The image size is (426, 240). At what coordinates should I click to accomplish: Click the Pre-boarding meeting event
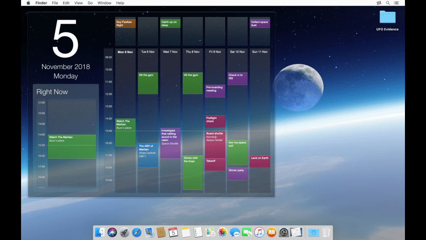[x=215, y=91]
